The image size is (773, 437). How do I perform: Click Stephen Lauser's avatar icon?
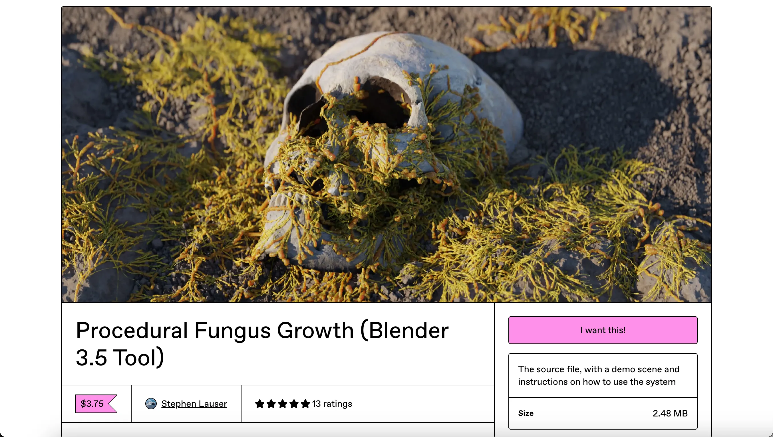point(151,404)
